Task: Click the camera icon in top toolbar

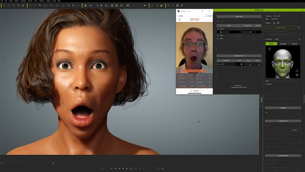Action: 145,5
